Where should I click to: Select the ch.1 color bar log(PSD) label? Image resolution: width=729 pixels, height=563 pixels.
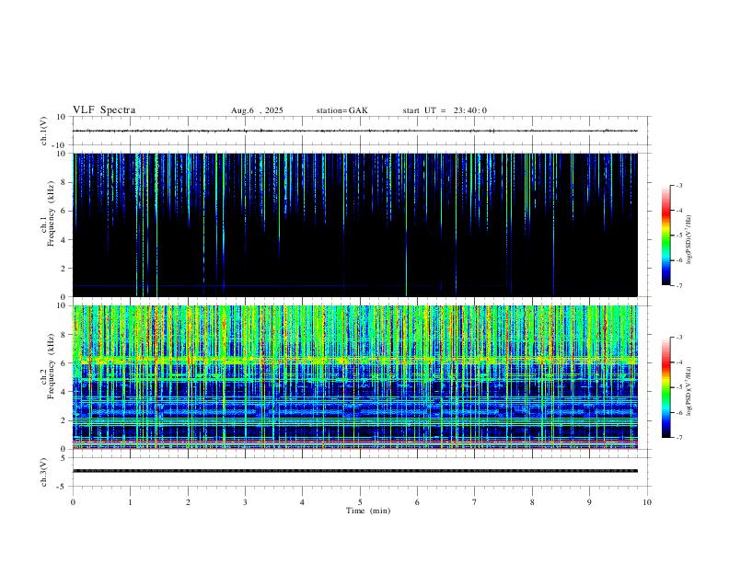(x=689, y=239)
